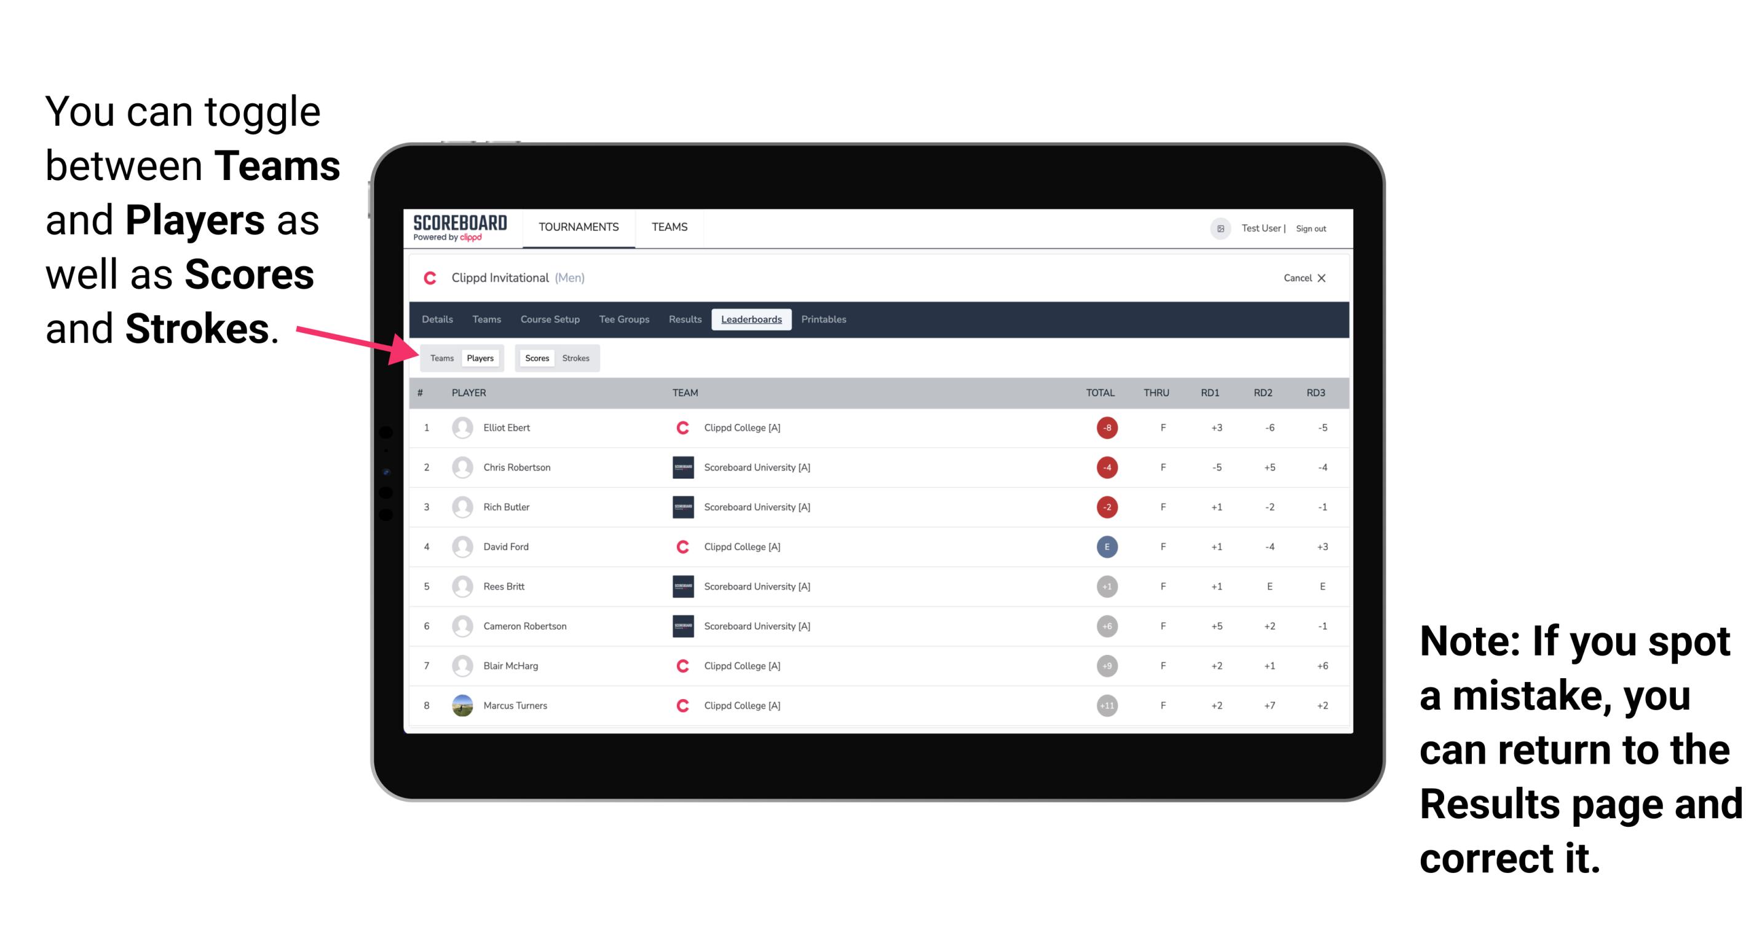Click Chris Robertson's player avatar icon

tap(460, 467)
